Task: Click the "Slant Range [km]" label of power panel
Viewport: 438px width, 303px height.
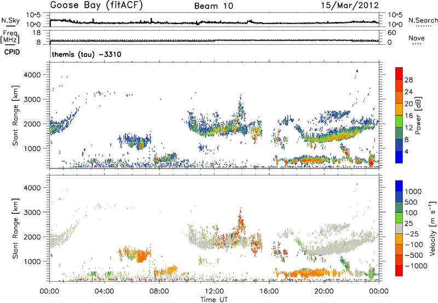Action: coord(15,115)
